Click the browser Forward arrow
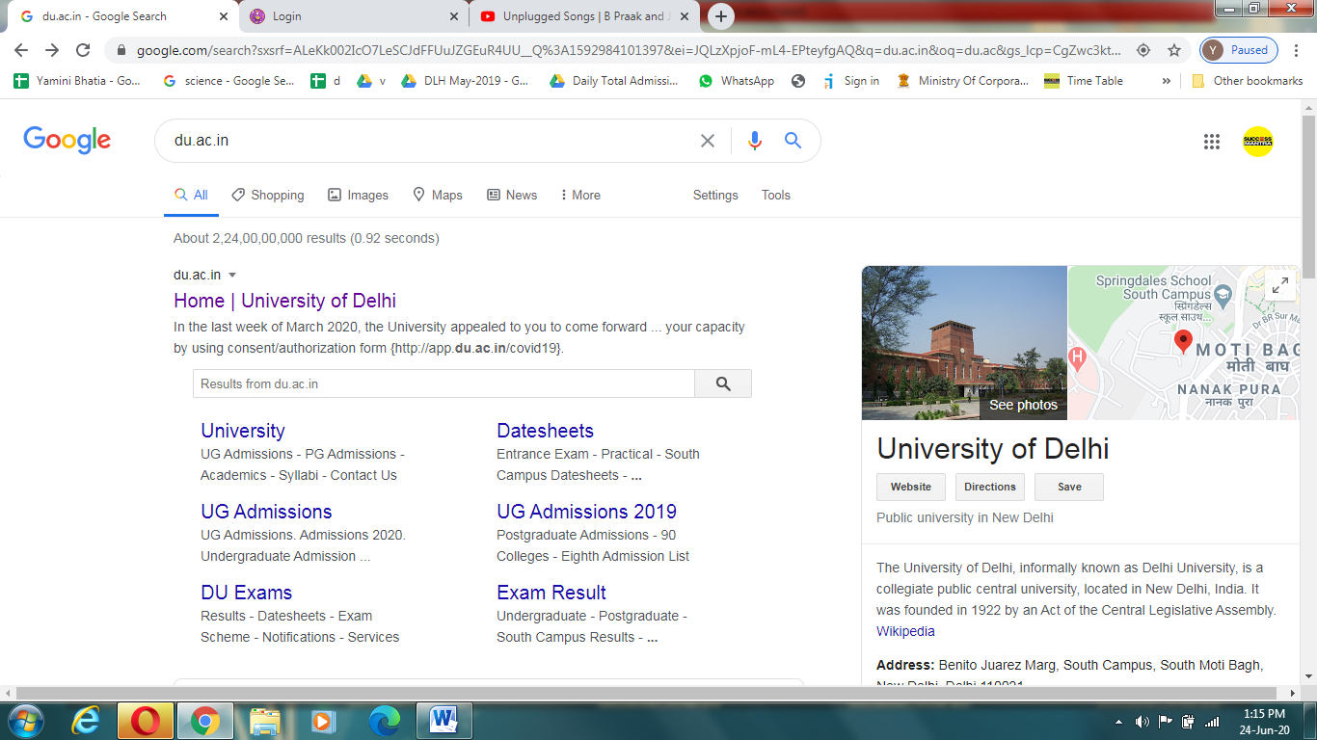The image size is (1317, 740). tap(52, 50)
